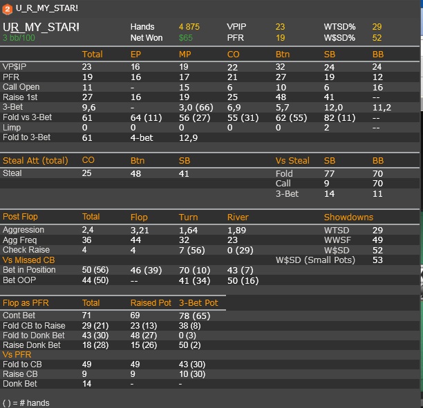
Task: Click the MP column header
Action: coord(185,54)
